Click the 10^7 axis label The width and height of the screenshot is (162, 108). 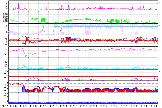(x=6, y=72)
